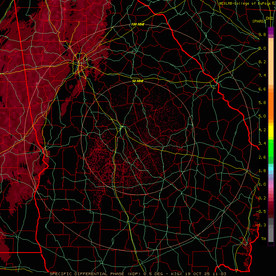Viewport: 276px width, 276px height.
Task: Click the 7.4 scale value
Action: [262, 75]
